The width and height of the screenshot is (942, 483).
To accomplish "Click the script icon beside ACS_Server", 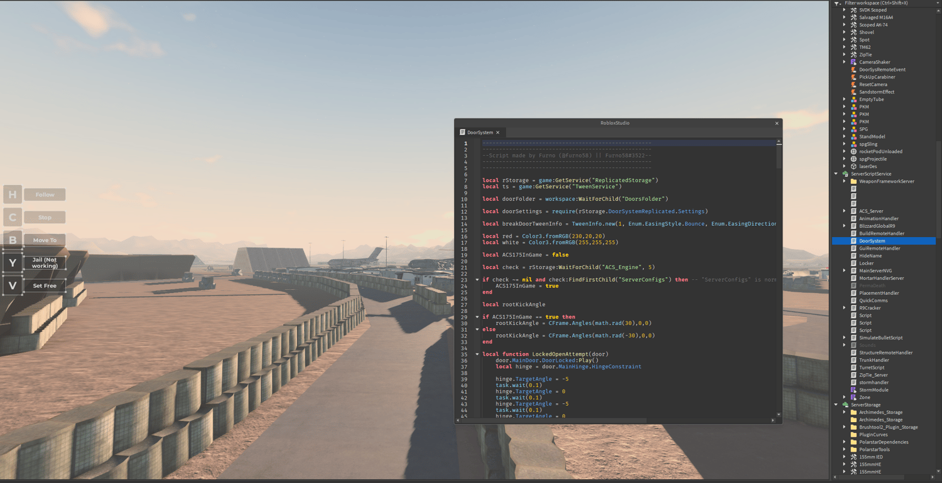I will 853,211.
